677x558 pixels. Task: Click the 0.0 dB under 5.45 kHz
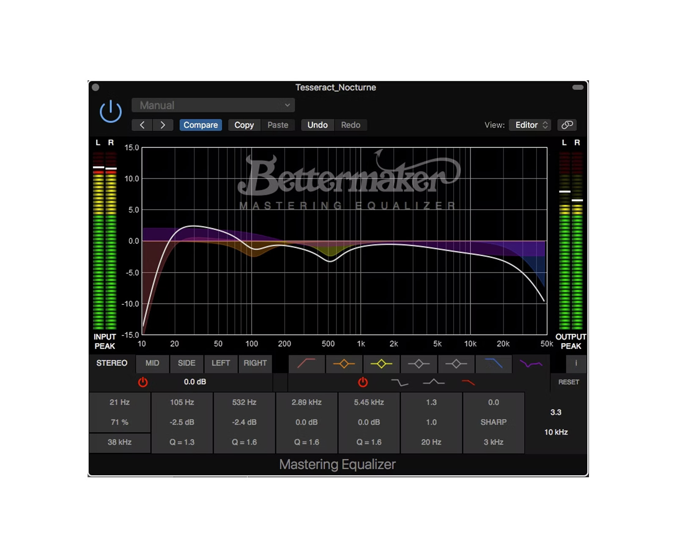[x=369, y=422]
